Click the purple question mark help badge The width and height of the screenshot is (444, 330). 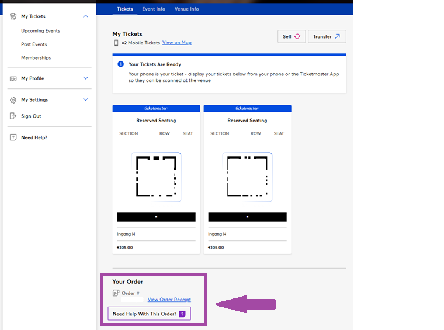click(x=182, y=314)
